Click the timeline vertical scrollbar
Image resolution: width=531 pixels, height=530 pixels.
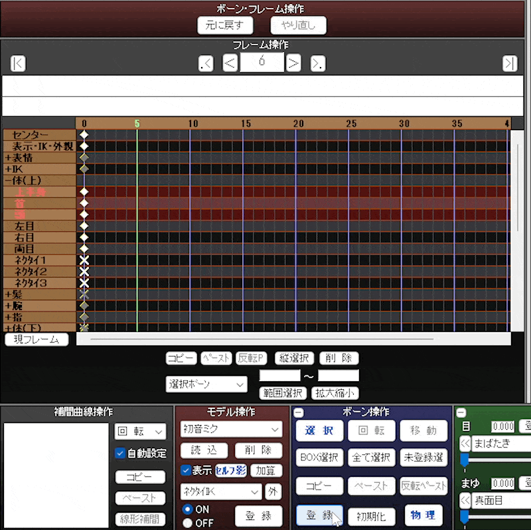(518, 230)
